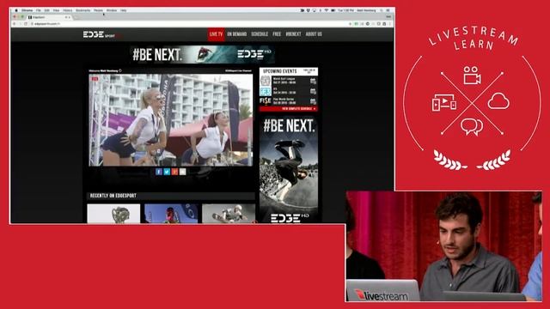Viewport: 550px width, 309px height.
Task: Open Notification Center in menu bar
Action: [x=388, y=10]
